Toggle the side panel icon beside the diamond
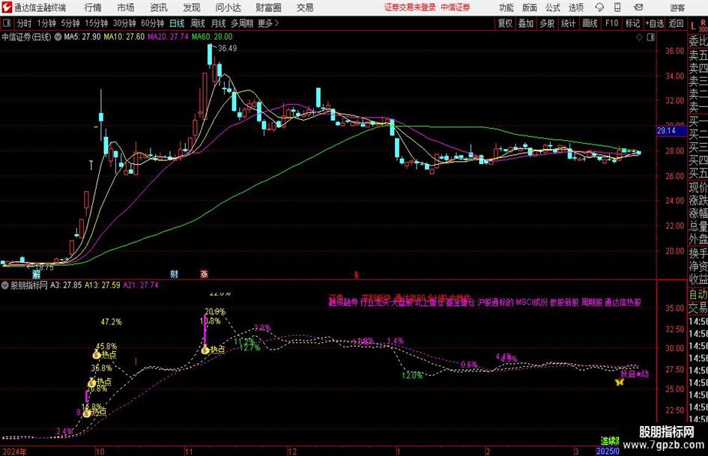 (650, 37)
